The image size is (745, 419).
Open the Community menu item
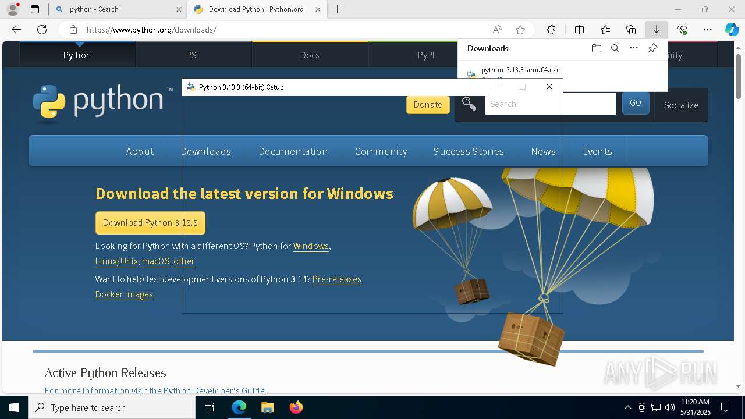pyautogui.click(x=381, y=151)
